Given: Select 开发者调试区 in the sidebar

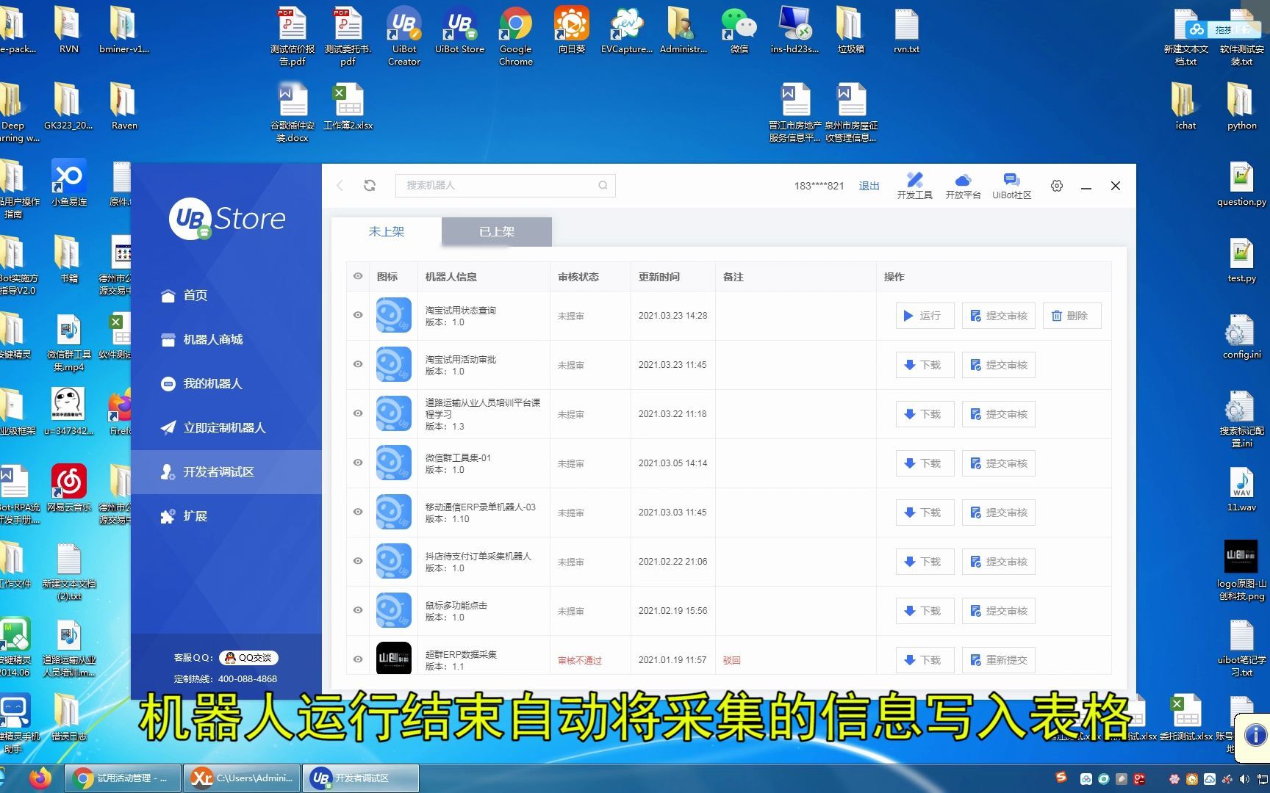Looking at the screenshot, I should (x=226, y=471).
